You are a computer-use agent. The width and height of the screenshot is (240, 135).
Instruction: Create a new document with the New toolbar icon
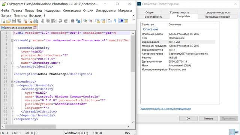coord(3,21)
